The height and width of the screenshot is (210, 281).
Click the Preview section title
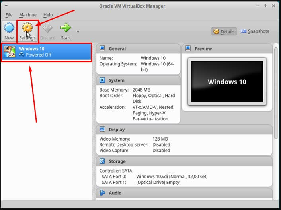click(x=203, y=49)
